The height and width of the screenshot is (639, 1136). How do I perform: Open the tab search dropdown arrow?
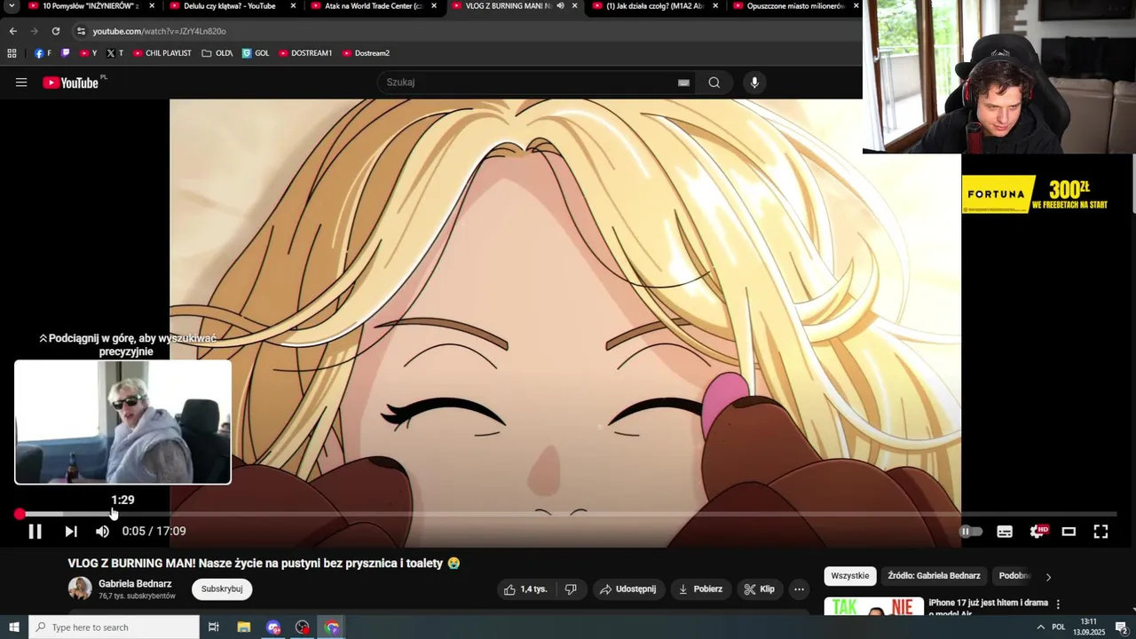[12, 5]
